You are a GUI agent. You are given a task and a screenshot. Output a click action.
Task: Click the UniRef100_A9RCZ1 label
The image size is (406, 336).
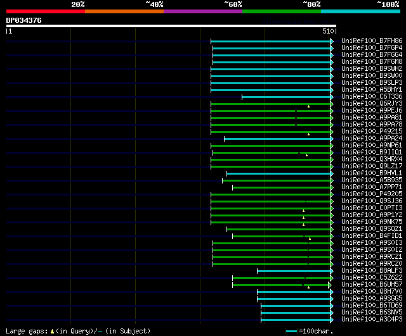[372, 257]
